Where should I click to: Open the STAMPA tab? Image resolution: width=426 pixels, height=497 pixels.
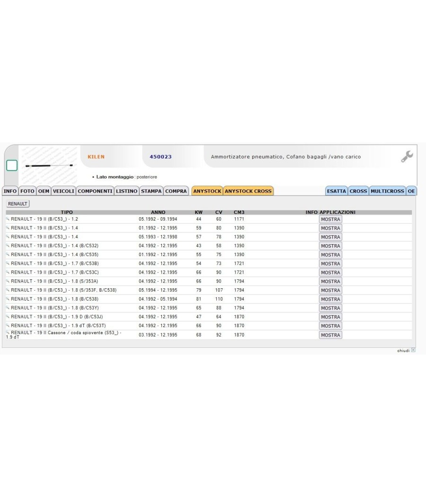coord(151,191)
